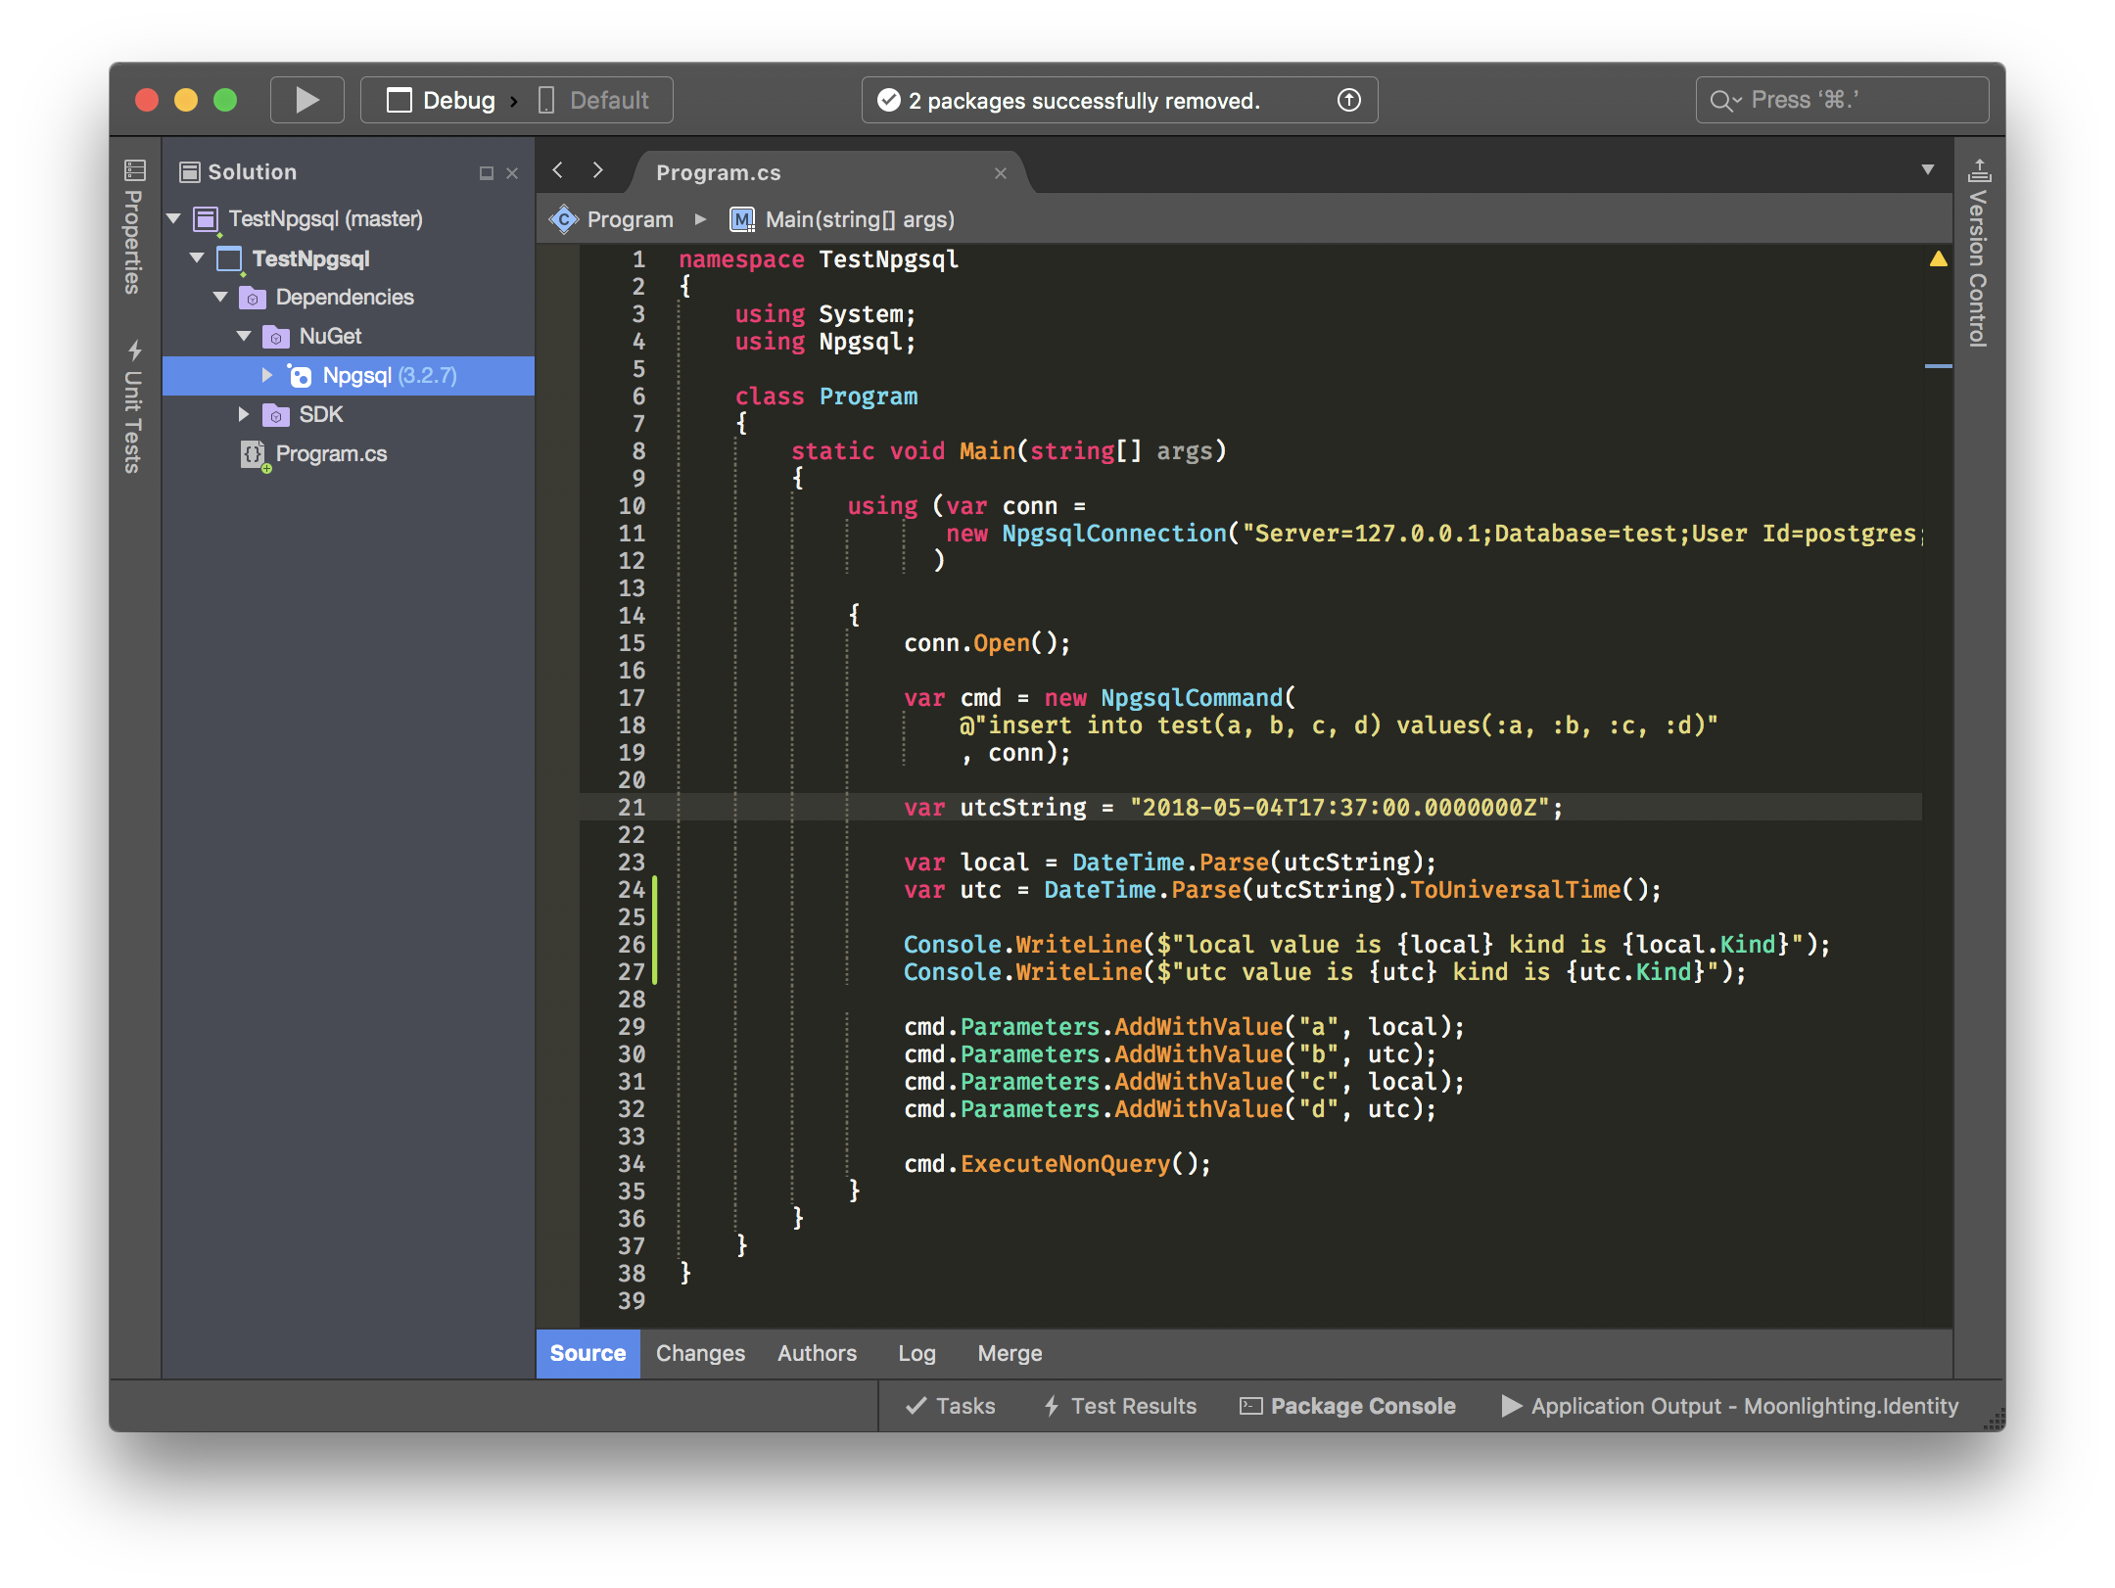Navigate back with the left arrow
The image size is (2115, 1588).
point(557,170)
